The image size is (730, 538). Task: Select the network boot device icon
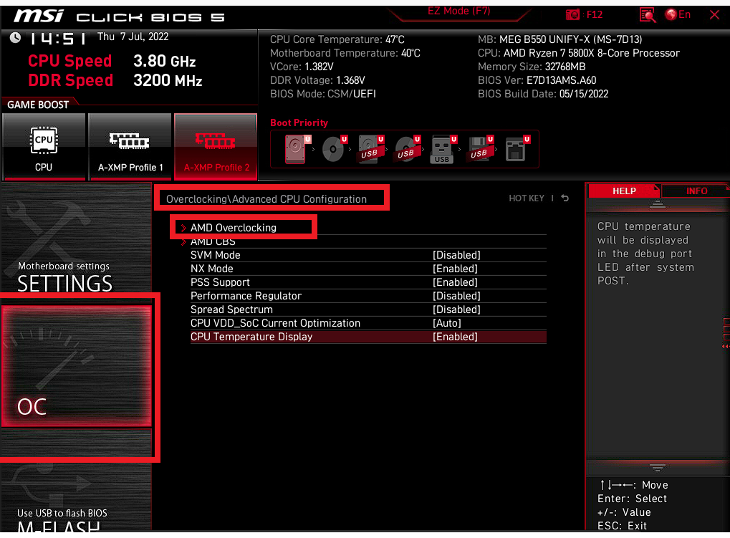(517, 149)
